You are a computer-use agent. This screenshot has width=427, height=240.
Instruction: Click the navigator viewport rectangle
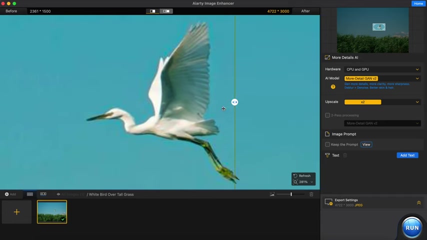(x=379, y=26)
